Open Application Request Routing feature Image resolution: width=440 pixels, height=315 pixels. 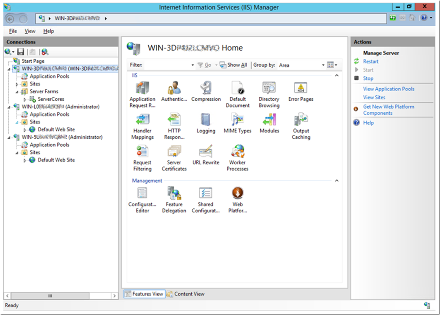(142, 94)
